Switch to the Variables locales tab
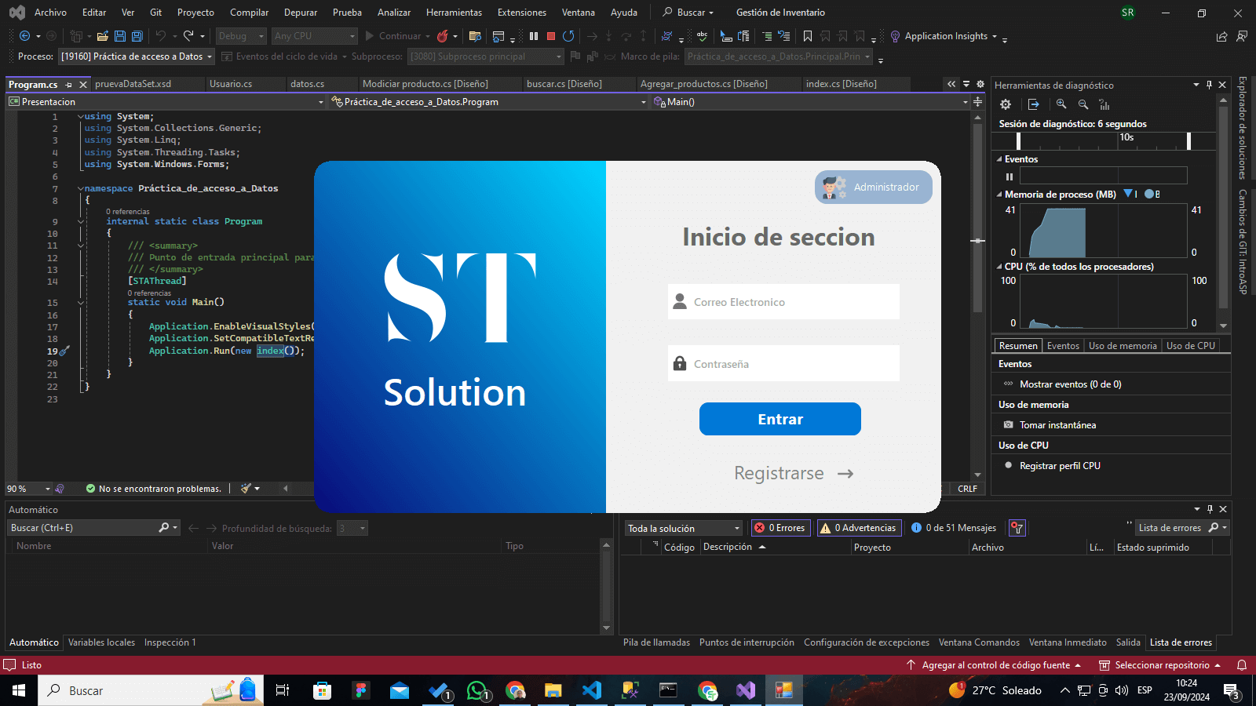 tap(101, 642)
